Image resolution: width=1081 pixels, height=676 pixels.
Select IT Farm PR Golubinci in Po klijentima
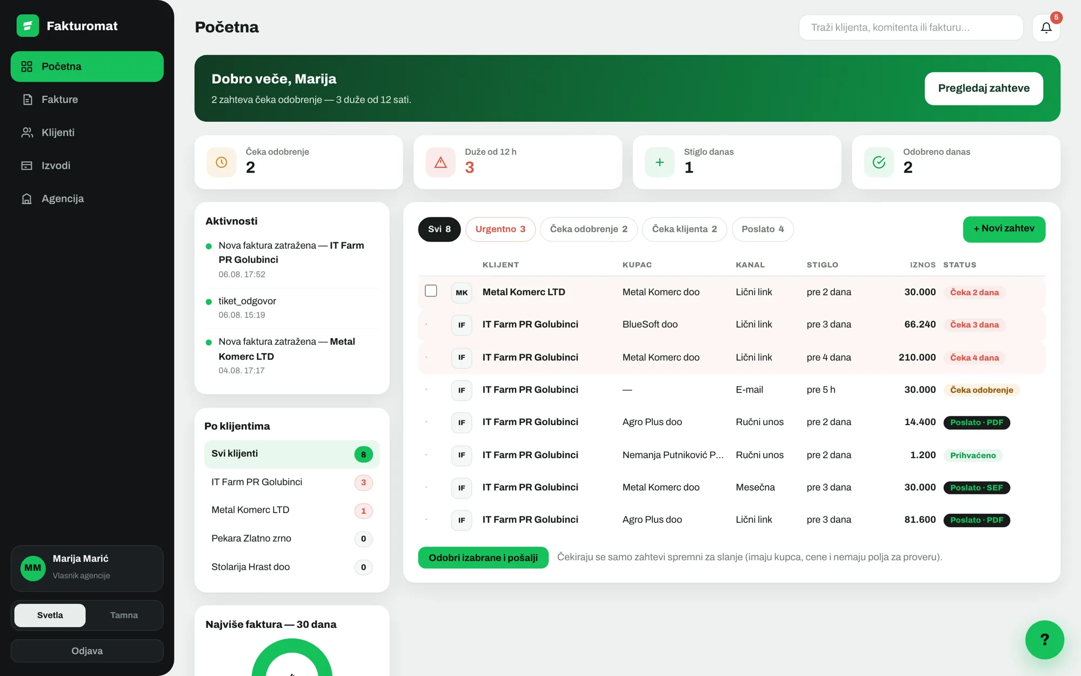pos(292,482)
